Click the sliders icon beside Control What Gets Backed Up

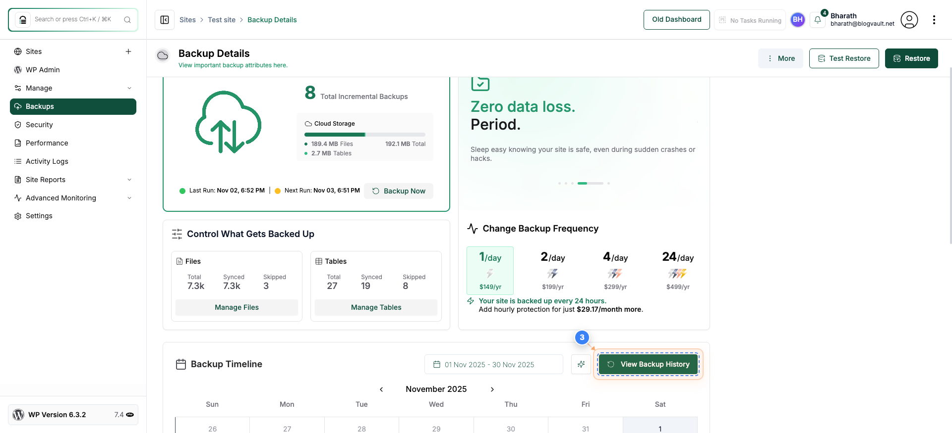[x=177, y=234]
